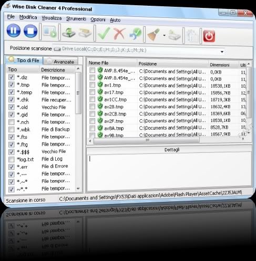Uncheck the *.fts file type
256x261 pixels.
tap(11, 137)
